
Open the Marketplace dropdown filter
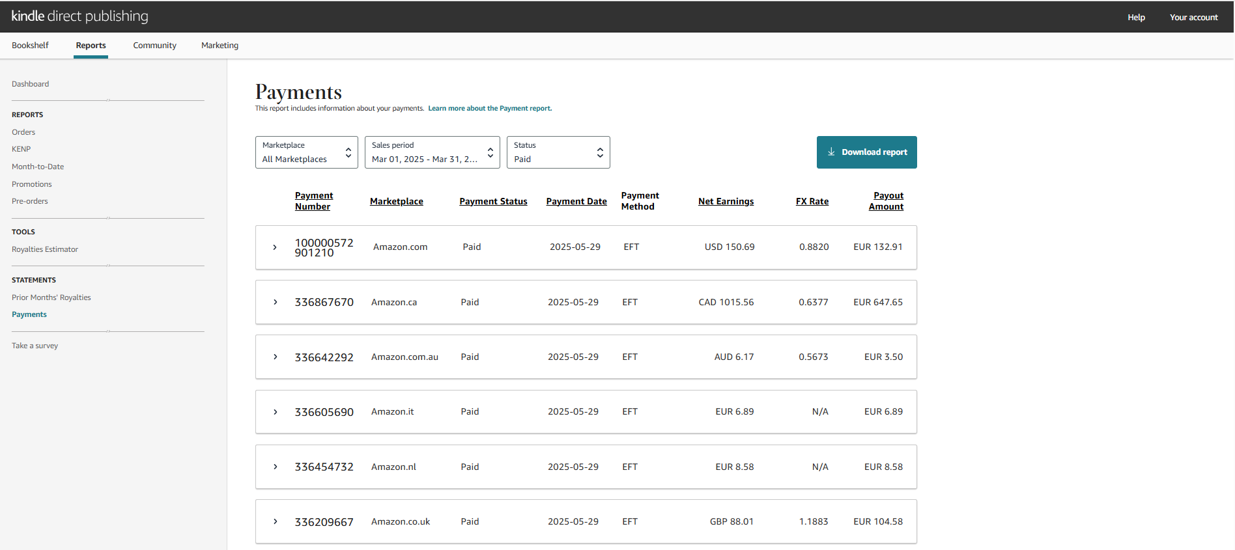(307, 152)
